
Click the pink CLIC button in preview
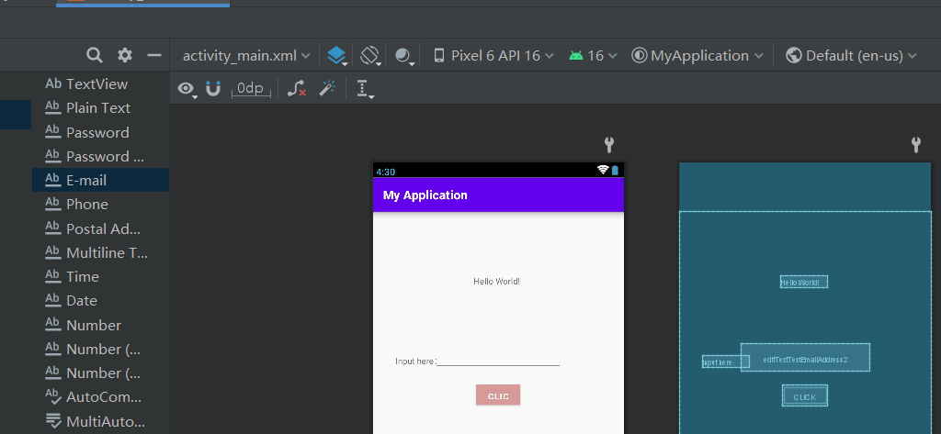498,395
